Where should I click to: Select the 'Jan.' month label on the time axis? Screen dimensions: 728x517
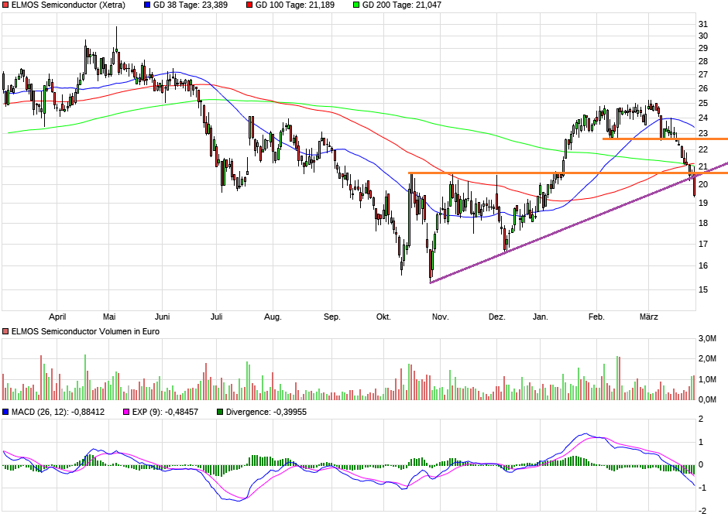point(541,317)
